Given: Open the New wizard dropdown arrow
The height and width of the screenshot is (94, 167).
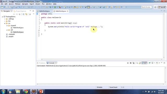Looking at the screenshot, I should [x=4, y=7].
